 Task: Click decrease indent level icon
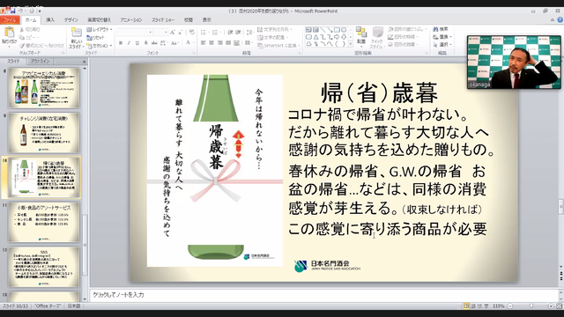(x=230, y=33)
